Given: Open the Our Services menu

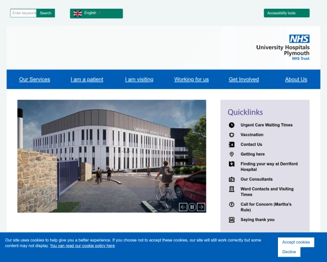Looking at the screenshot, I should tap(35, 79).
